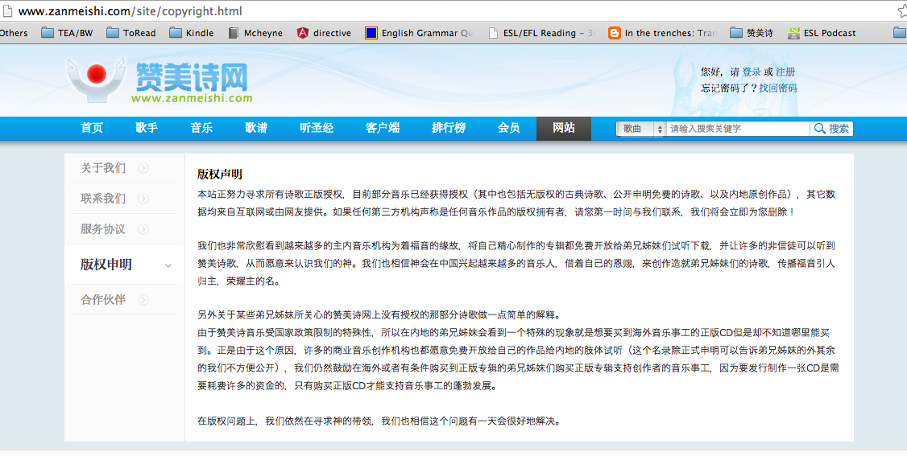
Task: Open 联系我们 in the sidebar
Action: [103, 199]
